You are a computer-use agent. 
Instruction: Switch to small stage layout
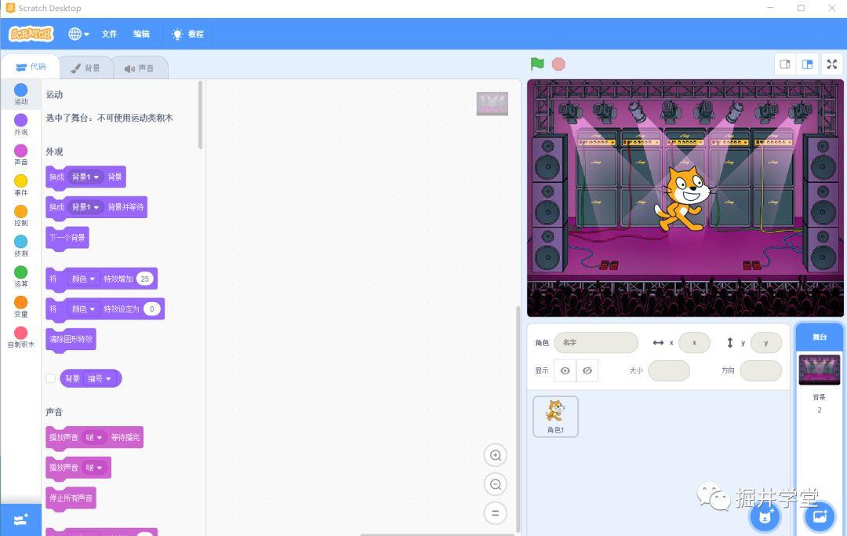(785, 64)
